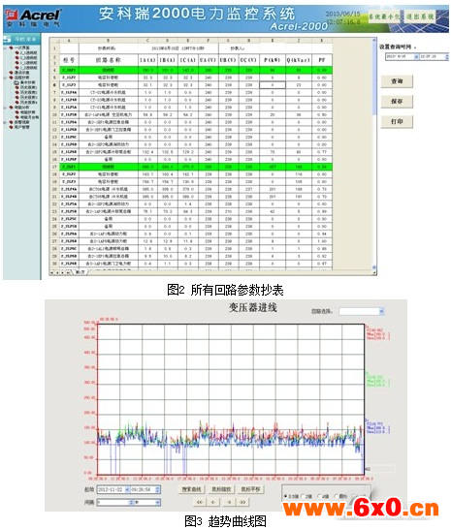Image resolution: width=451 pixels, height=530 pixels.
Task: Click 退出系统 in top banner
Action: (x=420, y=16)
